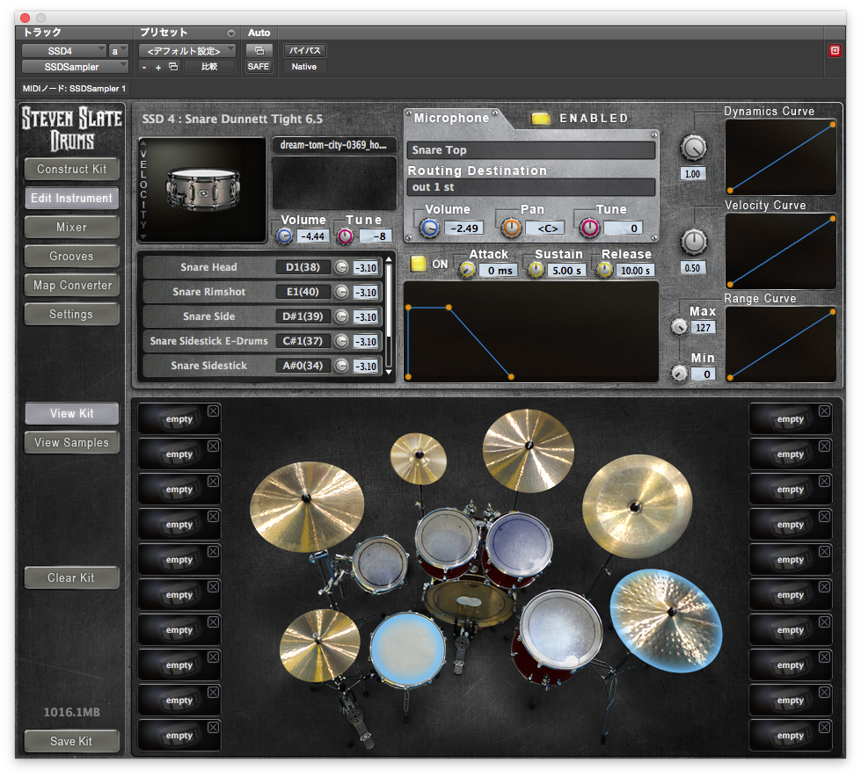
Task: Click the articulation list scrollbar
Action: point(389,316)
